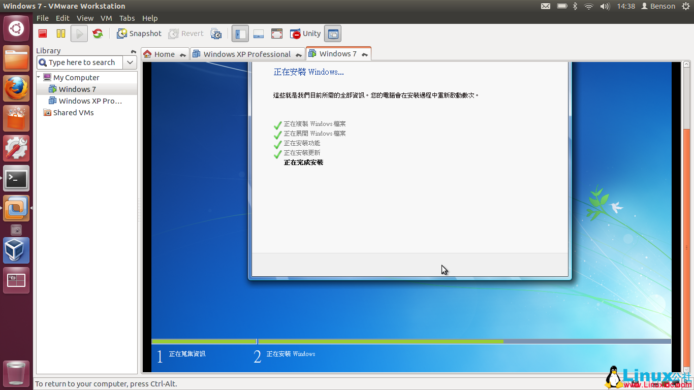Open System Settings from the launcher
The width and height of the screenshot is (694, 390).
click(17, 148)
